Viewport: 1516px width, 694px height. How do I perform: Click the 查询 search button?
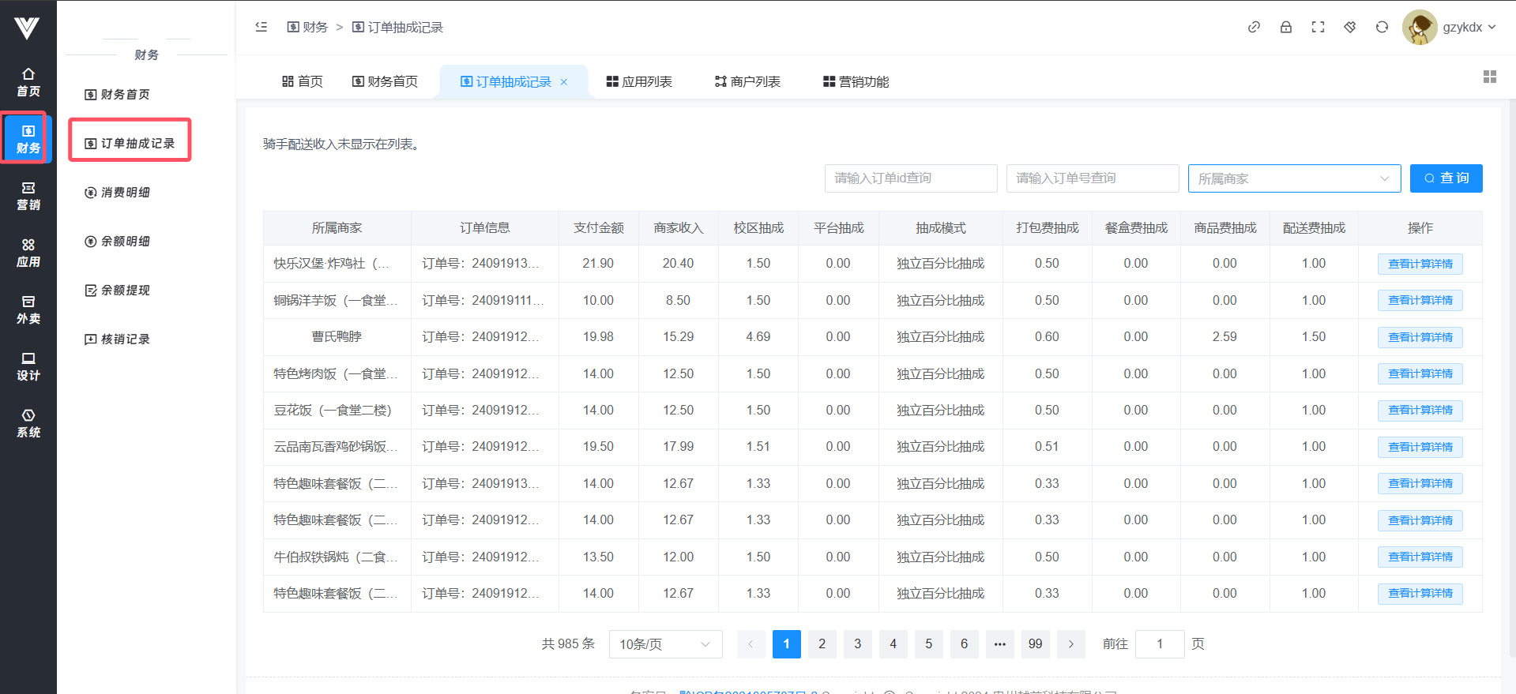tap(1446, 178)
